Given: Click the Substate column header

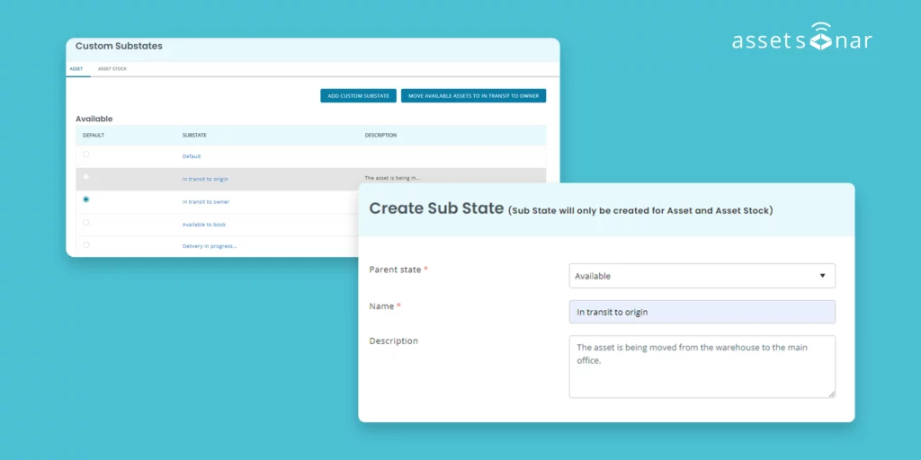Looking at the screenshot, I should tap(194, 135).
